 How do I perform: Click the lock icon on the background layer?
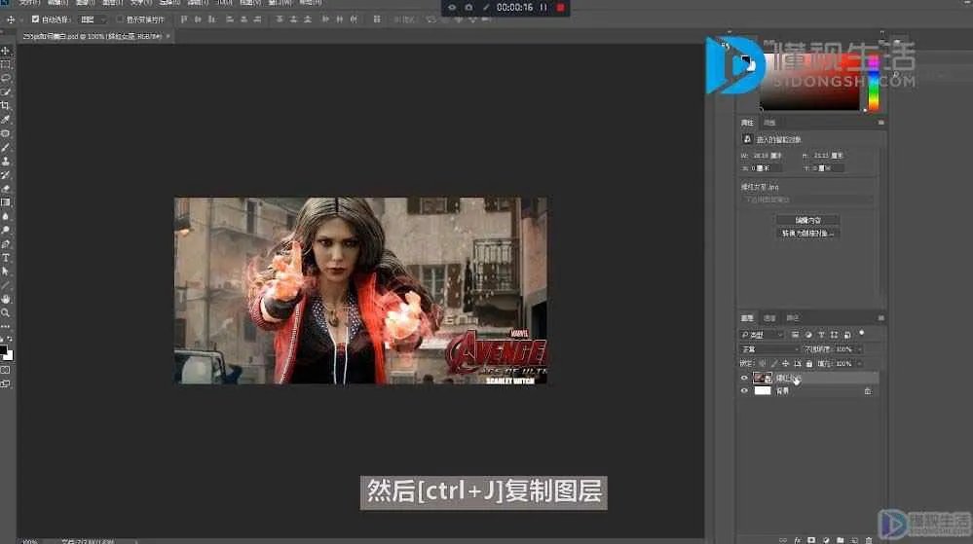pos(868,390)
